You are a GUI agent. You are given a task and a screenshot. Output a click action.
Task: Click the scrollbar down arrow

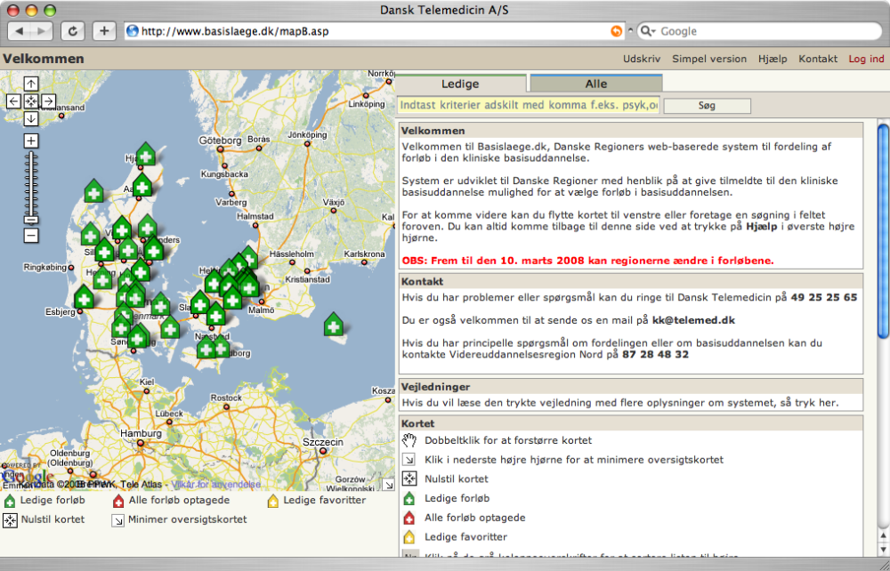click(883, 549)
